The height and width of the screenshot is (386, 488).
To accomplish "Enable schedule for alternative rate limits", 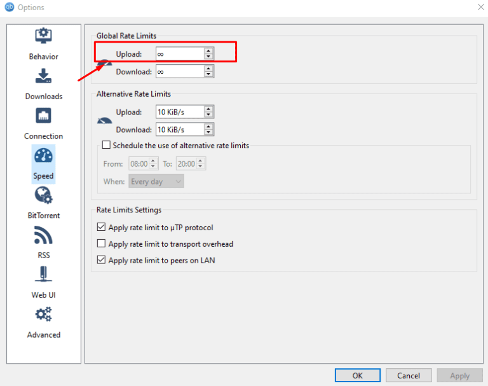I will pos(106,146).
